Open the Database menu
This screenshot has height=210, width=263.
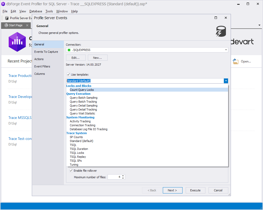[x=36, y=11]
